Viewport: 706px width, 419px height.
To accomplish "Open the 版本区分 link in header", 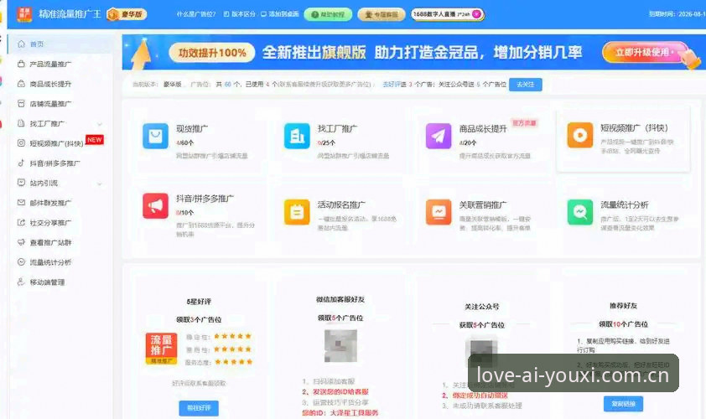I will pyautogui.click(x=240, y=14).
